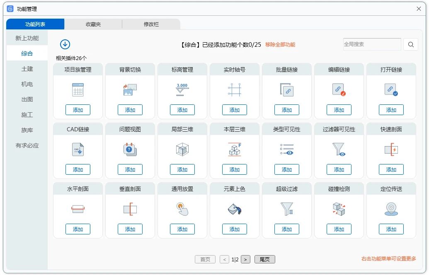Click the 元素上色 paint bucket icon
Image resolution: width=429 pixels, height=275 pixels.
[x=235, y=209]
